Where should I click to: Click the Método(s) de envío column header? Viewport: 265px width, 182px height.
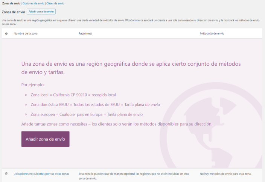[x=212, y=33]
